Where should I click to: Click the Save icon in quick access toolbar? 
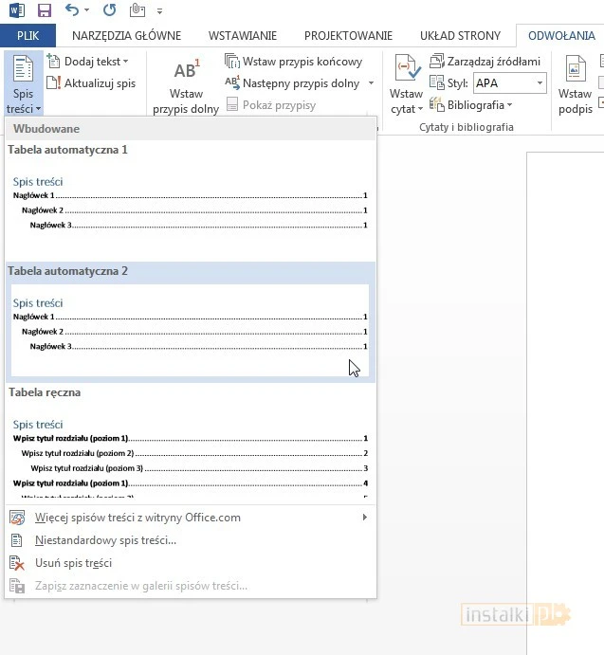tap(44, 11)
